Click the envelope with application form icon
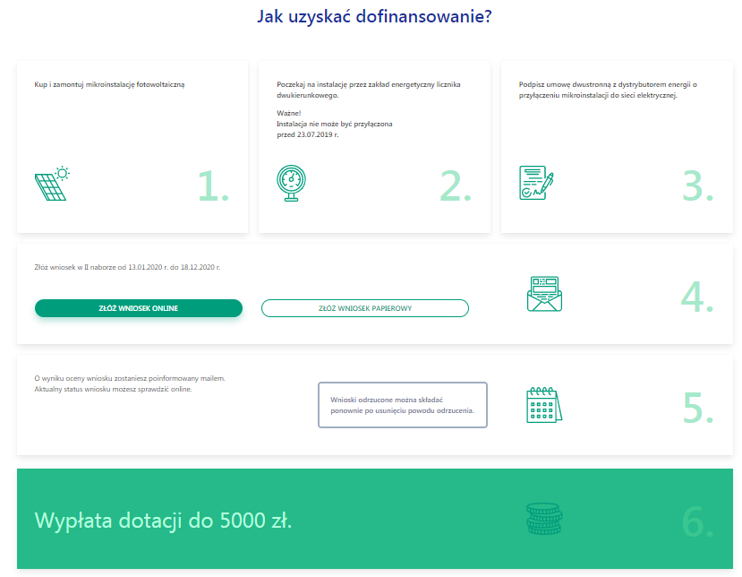This screenshot has height=577, width=742. coord(543,294)
